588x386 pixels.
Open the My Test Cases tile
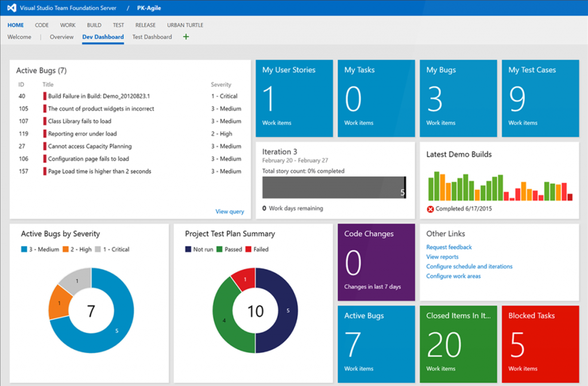point(540,98)
